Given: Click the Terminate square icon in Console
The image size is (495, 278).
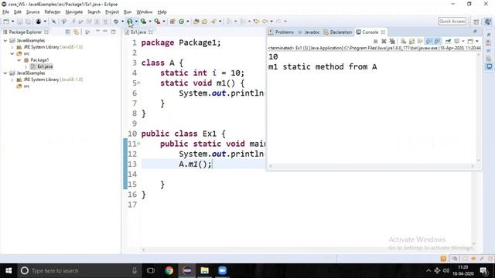Looking at the screenshot, I should pos(375,41).
